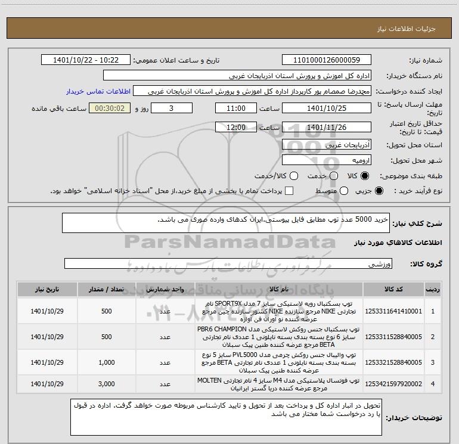
Task: Select the کالا radio button
Action: tap(365, 176)
